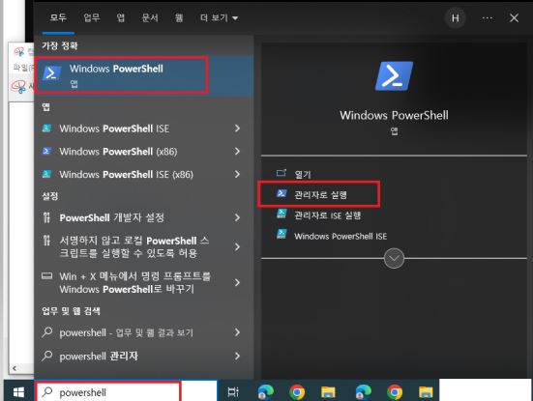Screen dimensions: 533x401
Task: Open first Edge icon on taskbar
Action: tap(265, 392)
